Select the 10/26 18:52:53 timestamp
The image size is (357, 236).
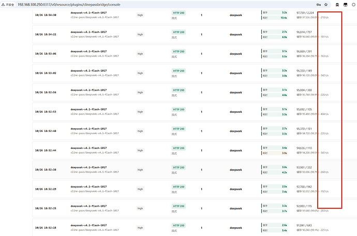46,112
